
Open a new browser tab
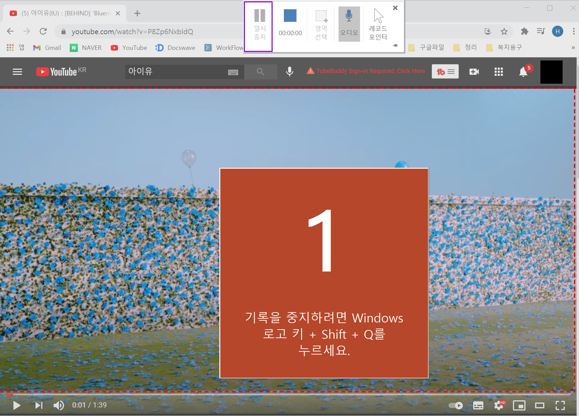coord(137,13)
